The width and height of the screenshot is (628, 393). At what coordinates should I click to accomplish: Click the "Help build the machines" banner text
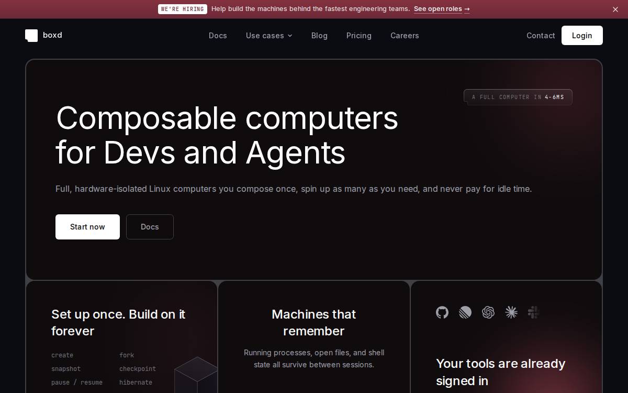(x=311, y=9)
